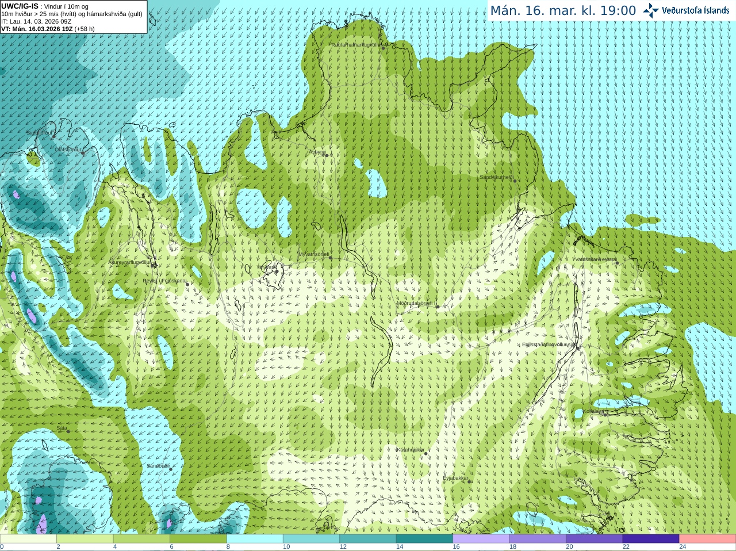This screenshot has height=551, width=736.
Task: Click the legend scale value 24
Action: pyautogui.click(x=683, y=547)
